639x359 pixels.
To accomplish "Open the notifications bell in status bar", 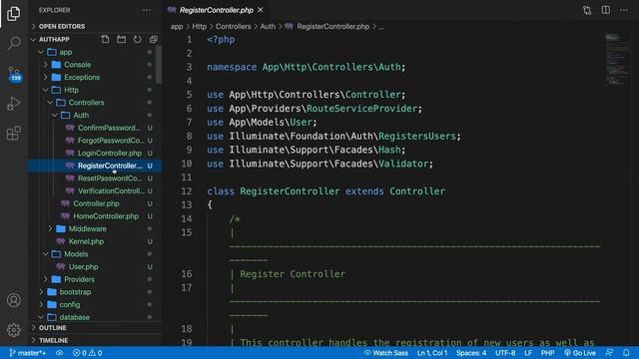I will pos(626,353).
